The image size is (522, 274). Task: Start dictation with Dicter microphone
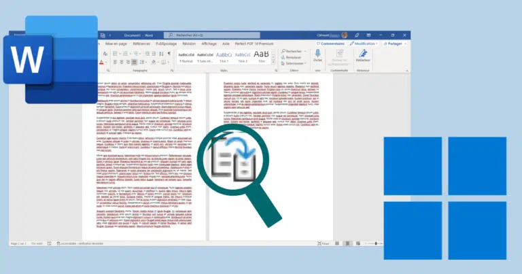(x=317, y=56)
